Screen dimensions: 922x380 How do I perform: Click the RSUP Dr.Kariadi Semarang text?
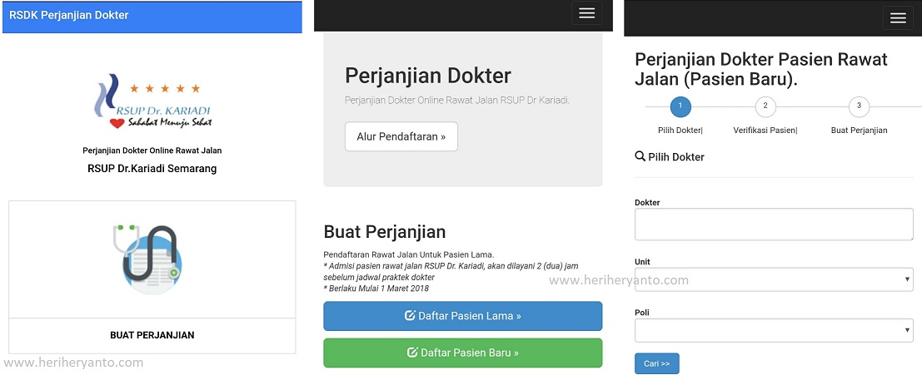(152, 169)
